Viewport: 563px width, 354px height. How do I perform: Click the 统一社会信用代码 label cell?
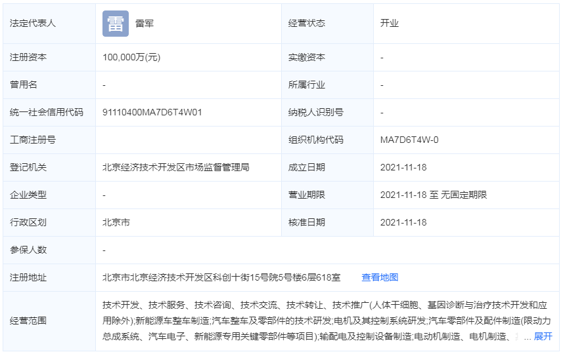click(47, 112)
